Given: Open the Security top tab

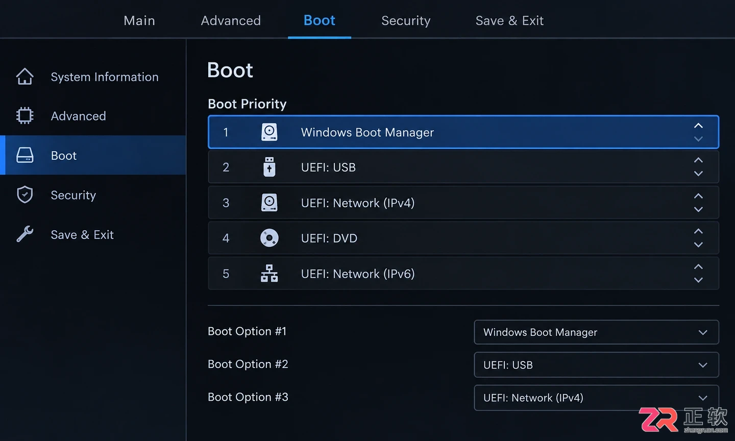Looking at the screenshot, I should pos(406,20).
